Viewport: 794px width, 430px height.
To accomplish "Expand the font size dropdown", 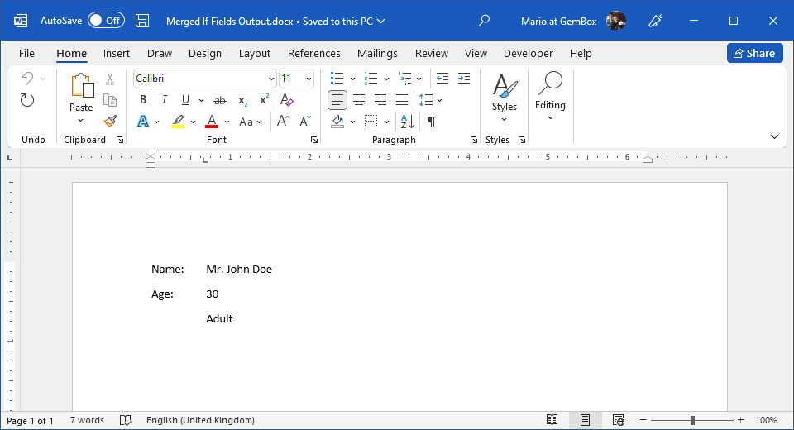I will tap(309, 79).
